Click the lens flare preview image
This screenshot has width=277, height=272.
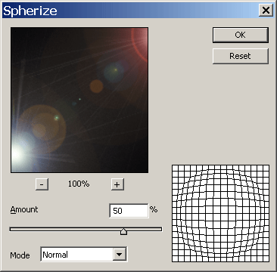79,100
